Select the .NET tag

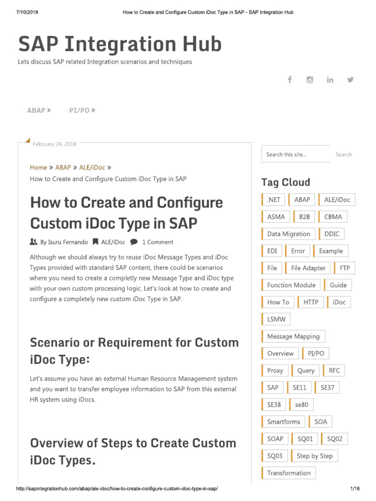[x=273, y=200]
